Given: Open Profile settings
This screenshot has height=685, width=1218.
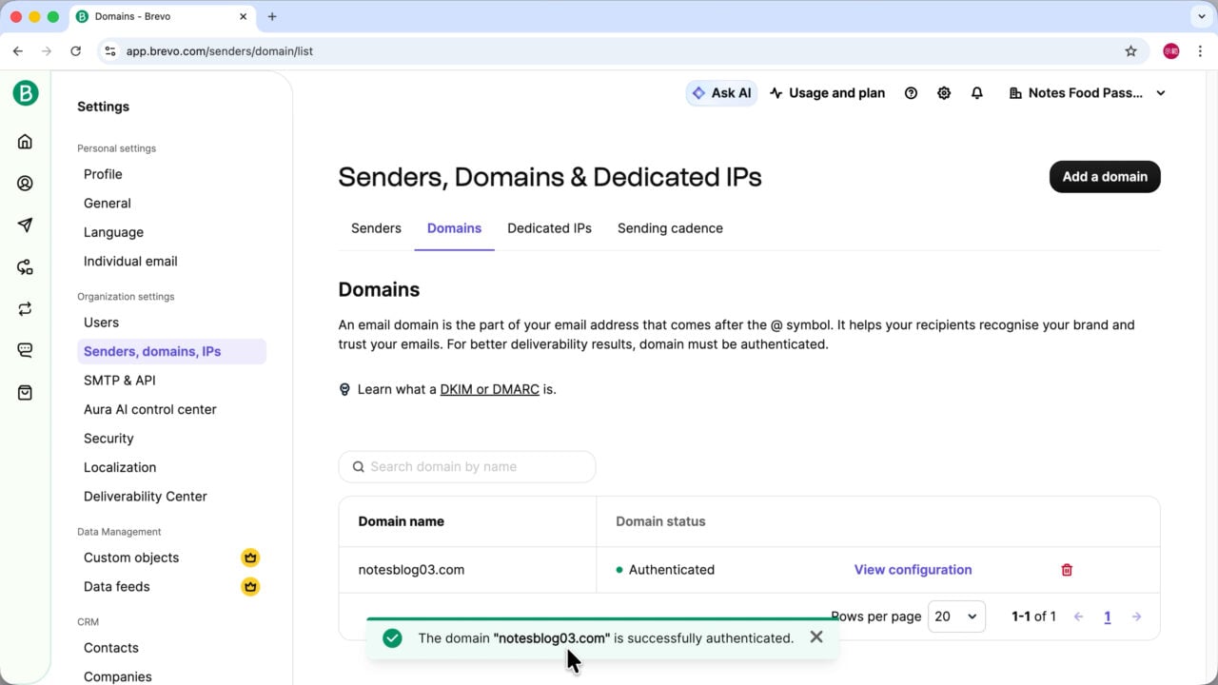Looking at the screenshot, I should tap(103, 174).
